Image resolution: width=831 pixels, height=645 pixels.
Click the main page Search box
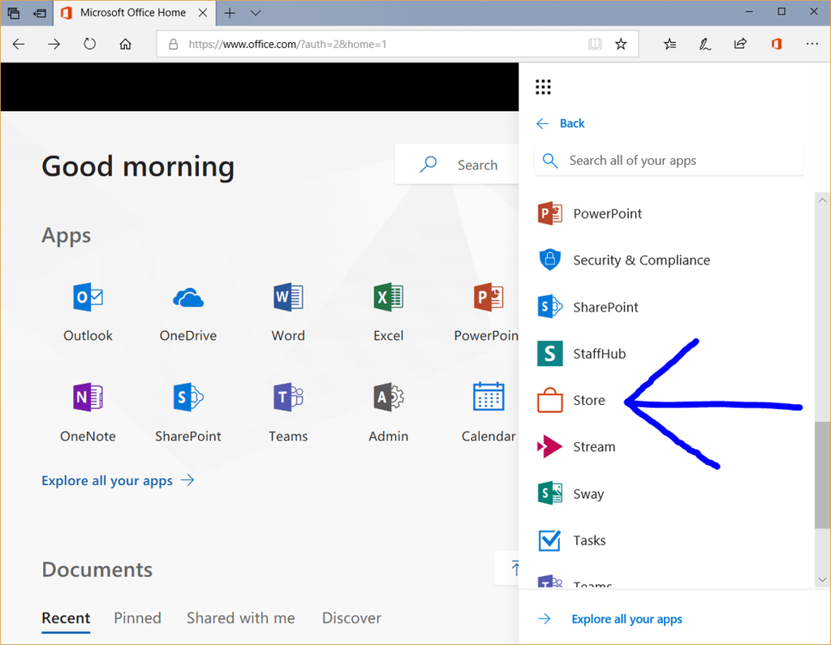tap(457, 165)
